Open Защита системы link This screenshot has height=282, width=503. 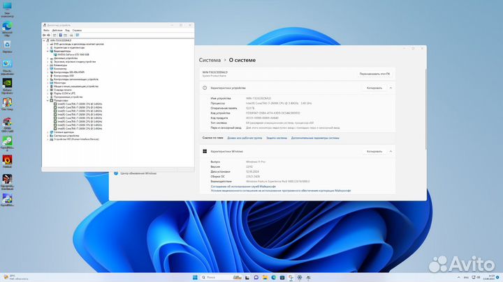click(x=277, y=138)
